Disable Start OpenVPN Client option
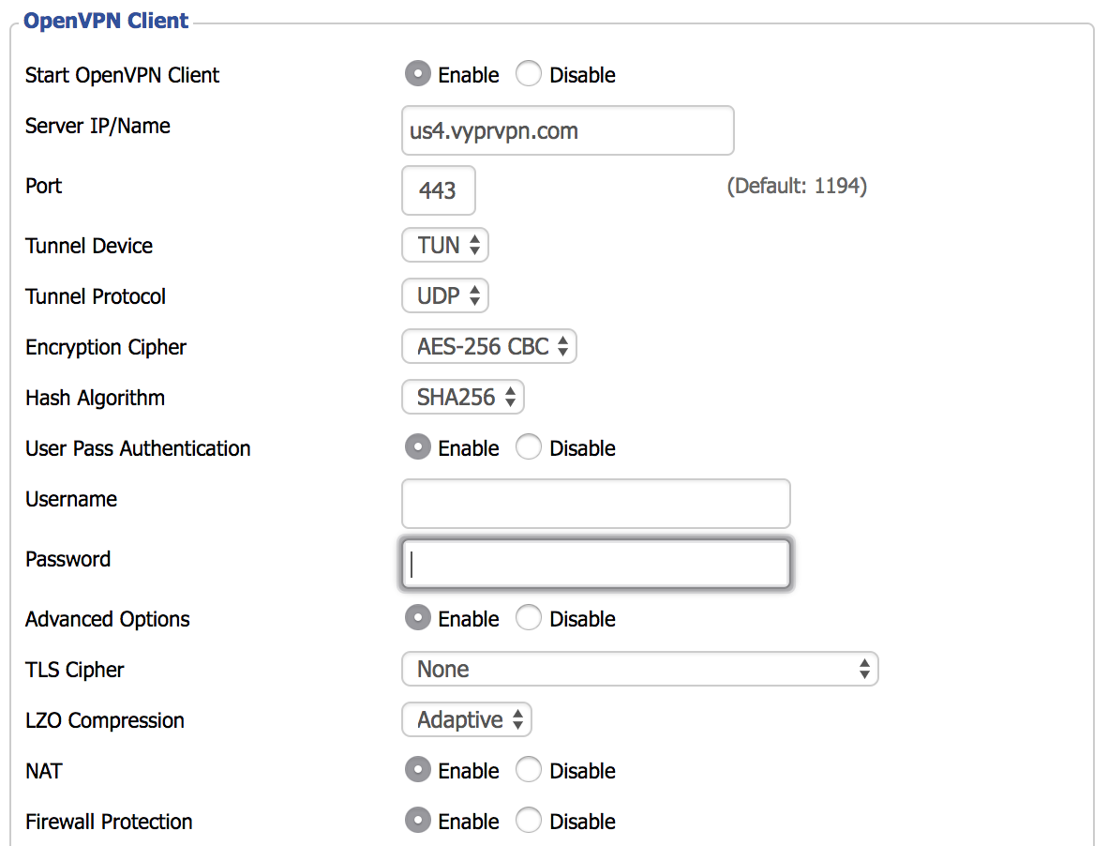Screen dimensions: 1108x846 point(529,75)
